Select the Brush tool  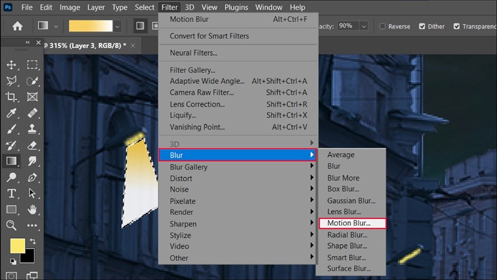[x=11, y=129]
